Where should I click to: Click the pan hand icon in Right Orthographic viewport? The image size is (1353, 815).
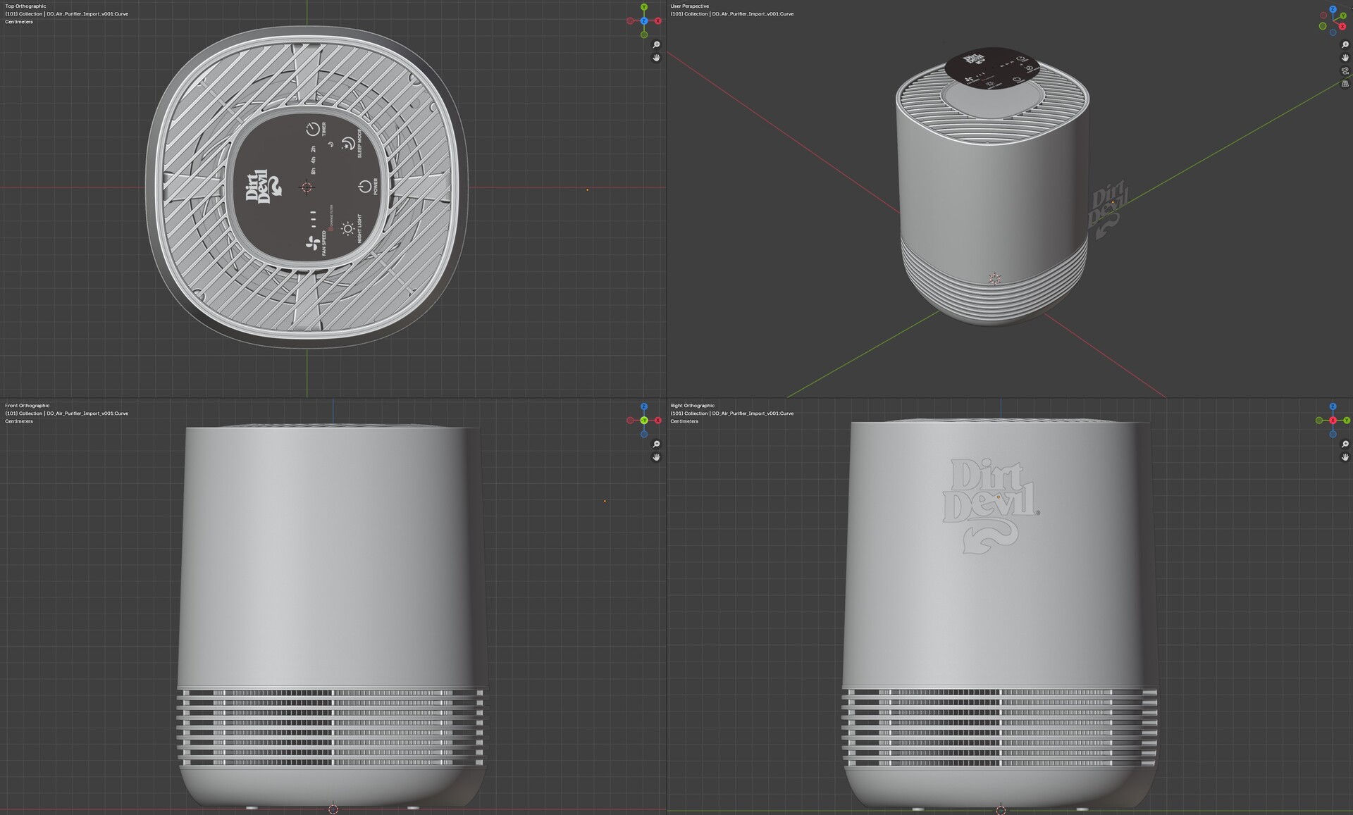[1345, 457]
